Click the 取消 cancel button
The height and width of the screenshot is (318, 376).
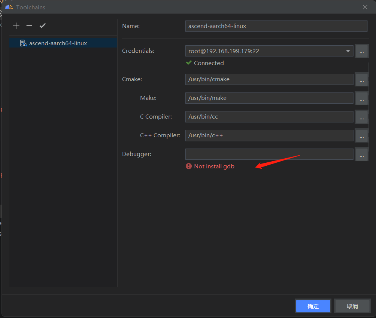click(x=352, y=306)
